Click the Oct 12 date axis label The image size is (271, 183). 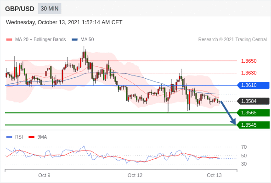coord(135,175)
